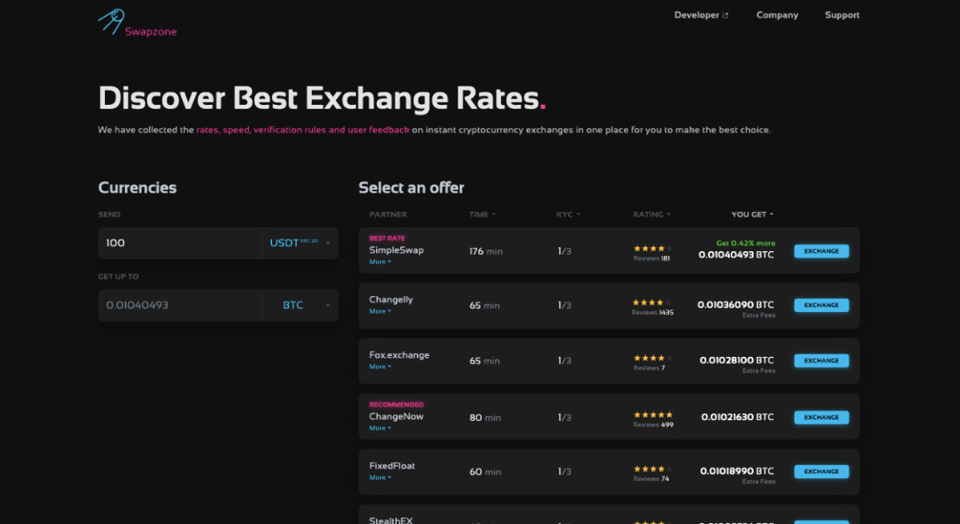960x524 pixels.
Task: Expand More details under ChangeNow
Action: click(379, 428)
